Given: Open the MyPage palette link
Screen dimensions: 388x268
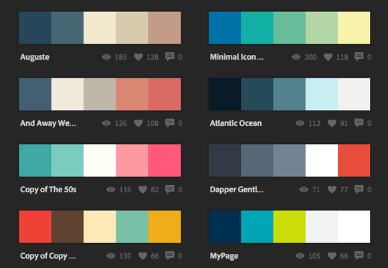Looking at the screenshot, I should coord(224,256).
